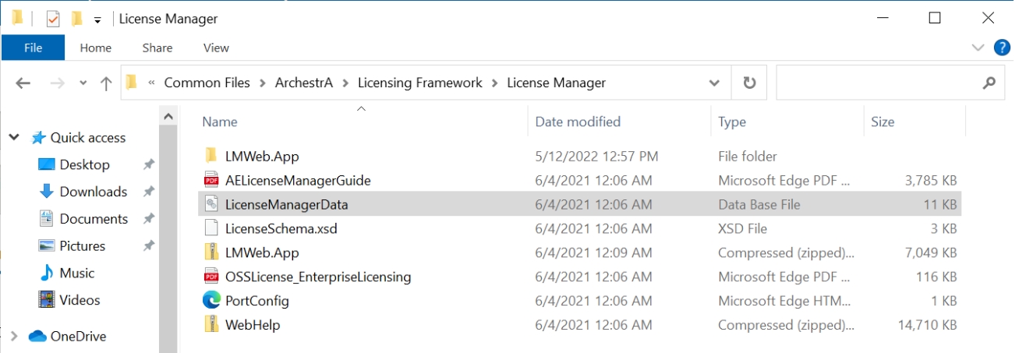This screenshot has width=1019, height=353.
Task: Select the LicenseSchema.xsd file icon
Action: 211,228
